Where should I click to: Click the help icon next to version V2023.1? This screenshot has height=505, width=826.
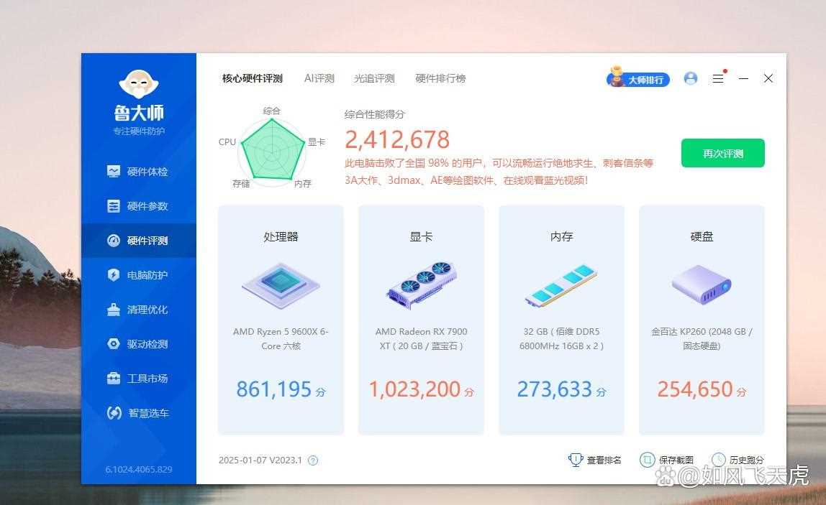tap(314, 460)
